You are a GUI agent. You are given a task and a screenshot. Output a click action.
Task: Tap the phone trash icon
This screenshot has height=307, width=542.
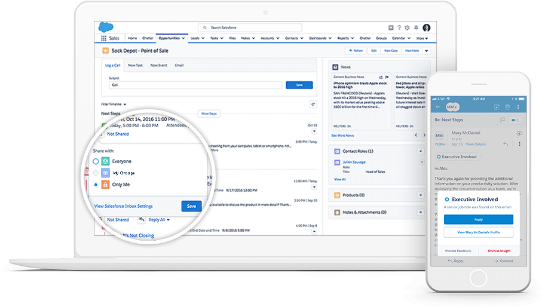(x=507, y=107)
